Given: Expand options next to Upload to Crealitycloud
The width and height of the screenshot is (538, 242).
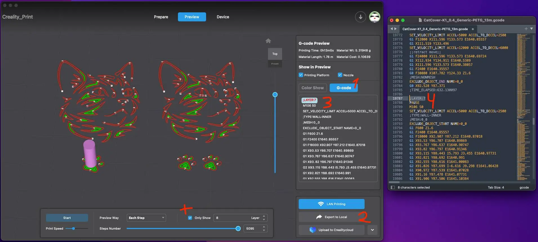Looking at the screenshot, I should (372, 230).
